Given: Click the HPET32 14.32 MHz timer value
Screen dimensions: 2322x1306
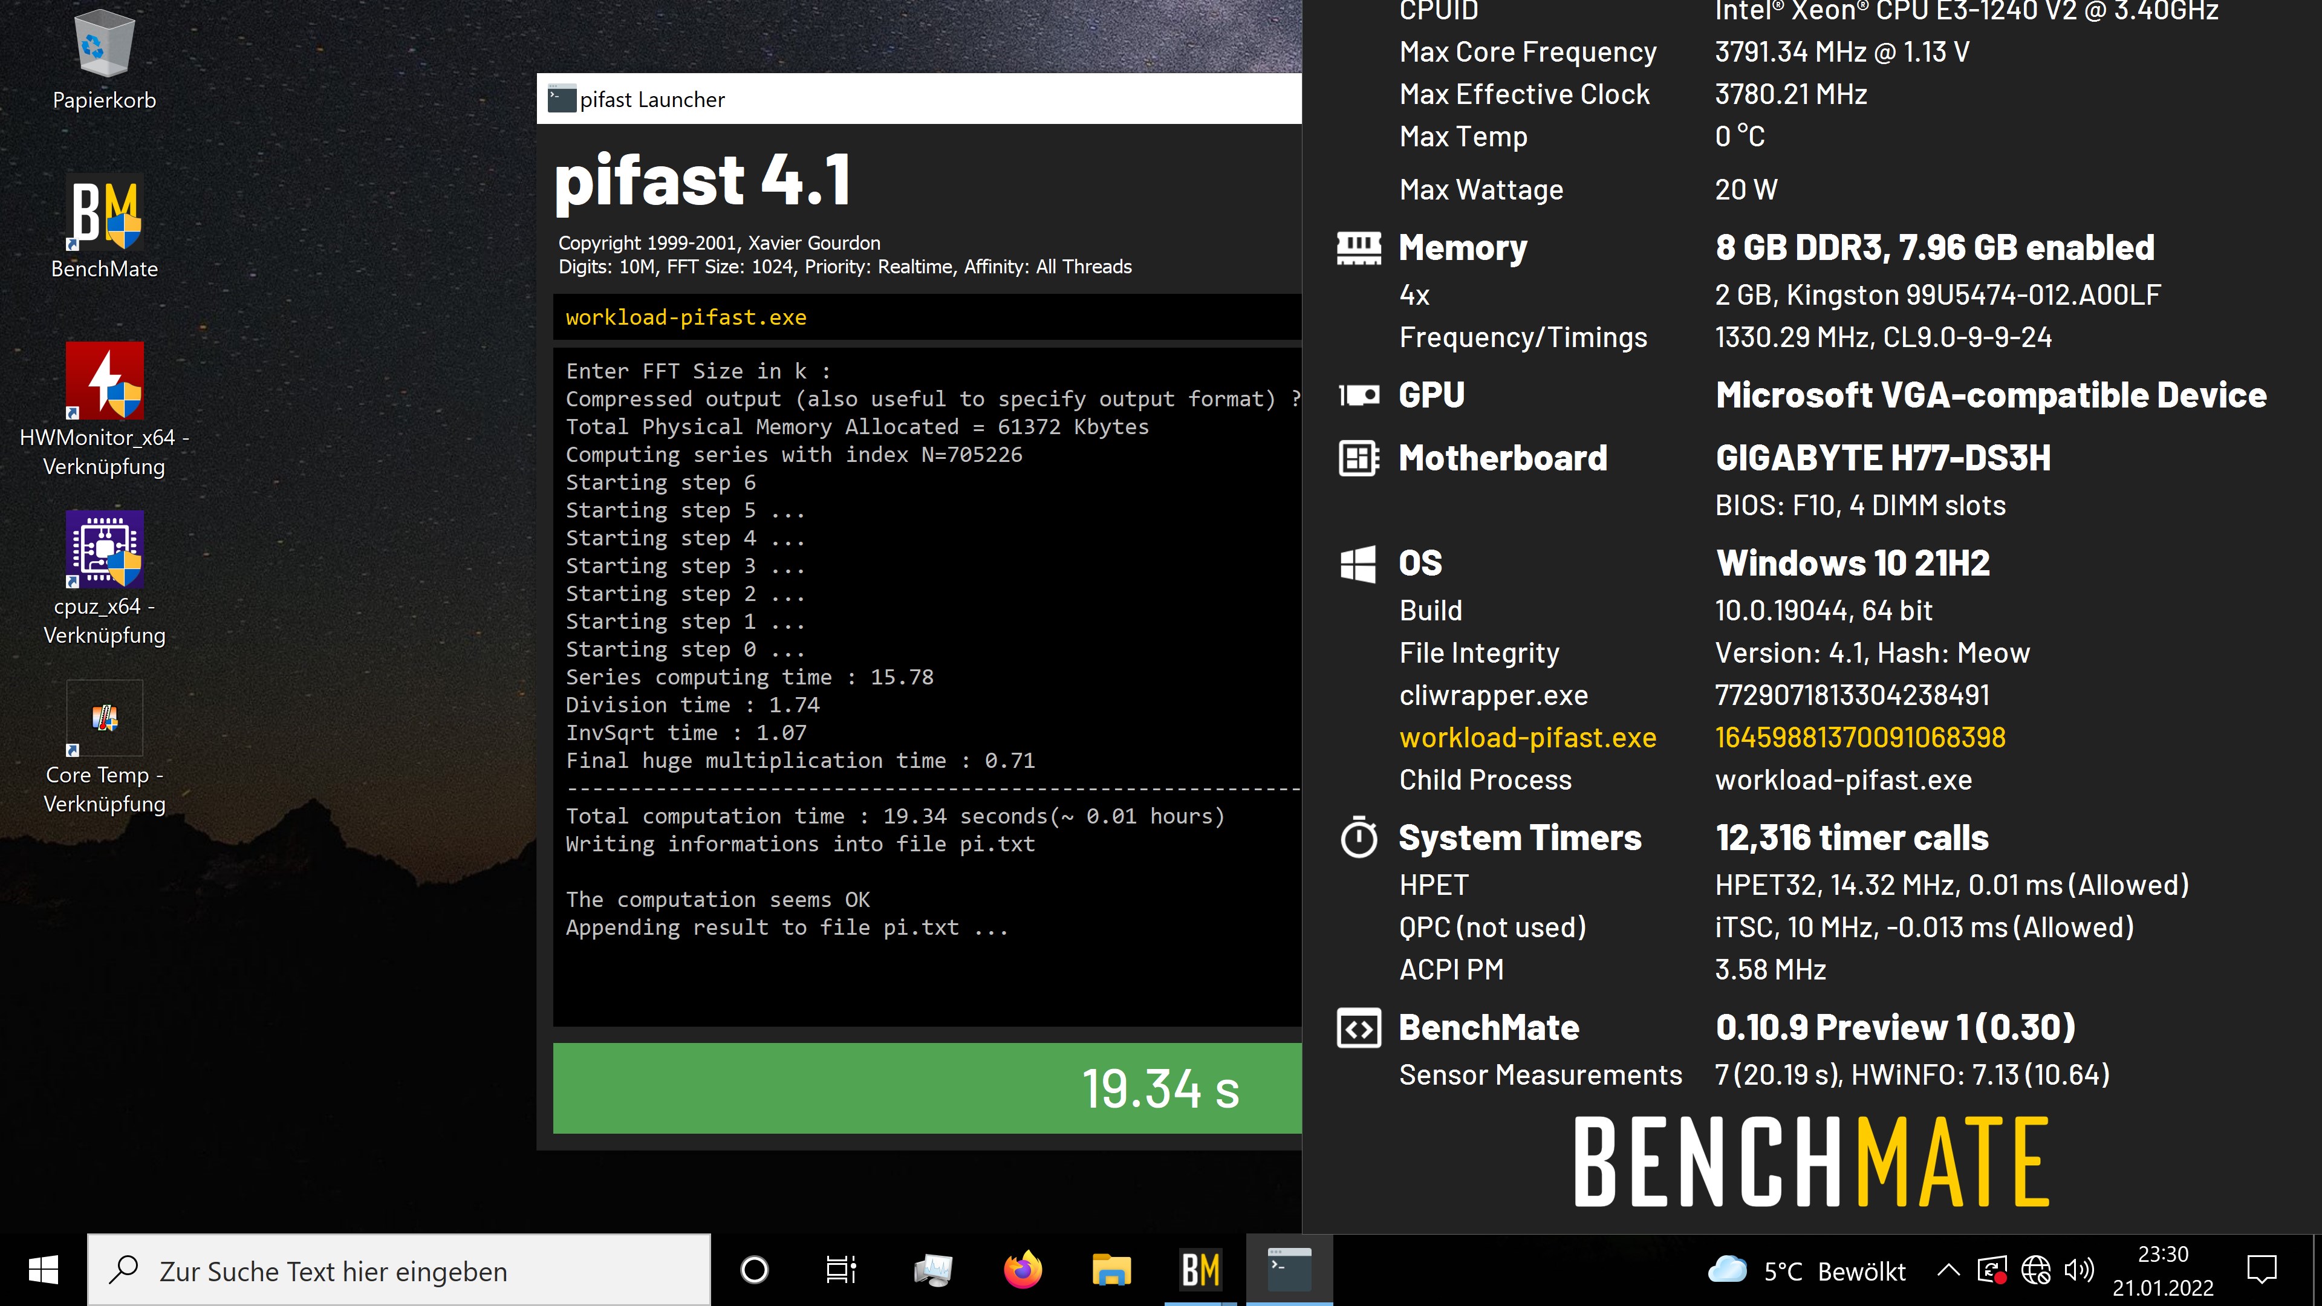Looking at the screenshot, I should 1951,885.
